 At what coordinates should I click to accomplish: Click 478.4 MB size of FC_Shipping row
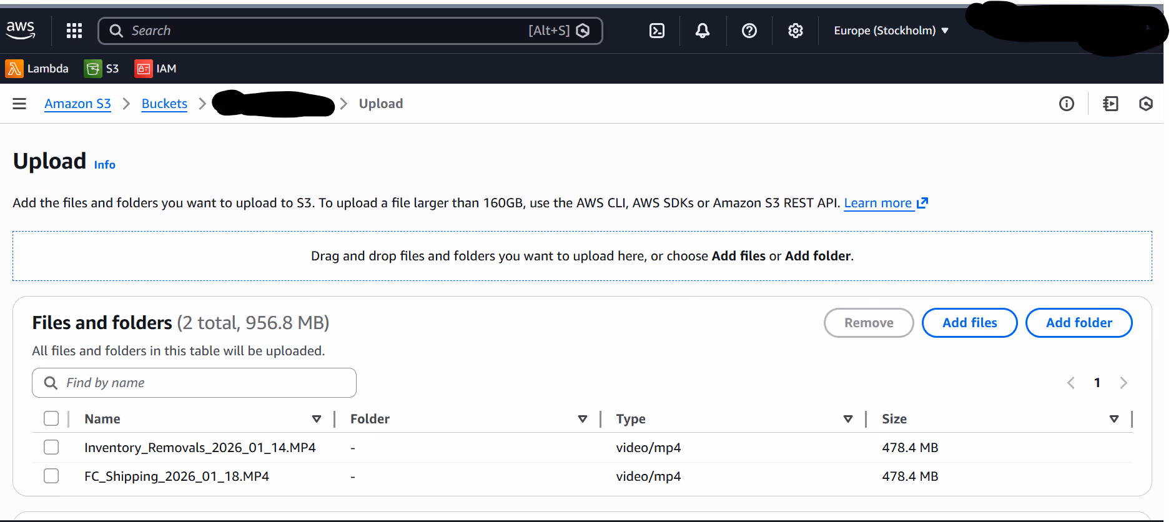pos(910,476)
